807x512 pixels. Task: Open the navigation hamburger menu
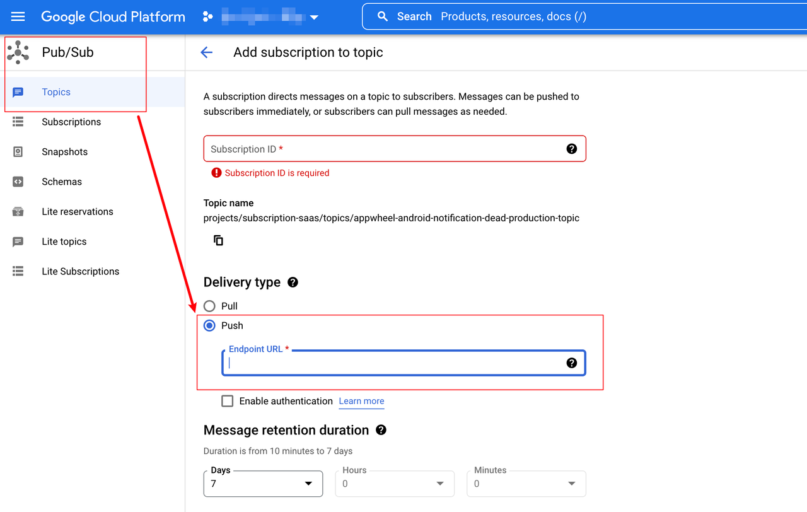click(18, 16)
